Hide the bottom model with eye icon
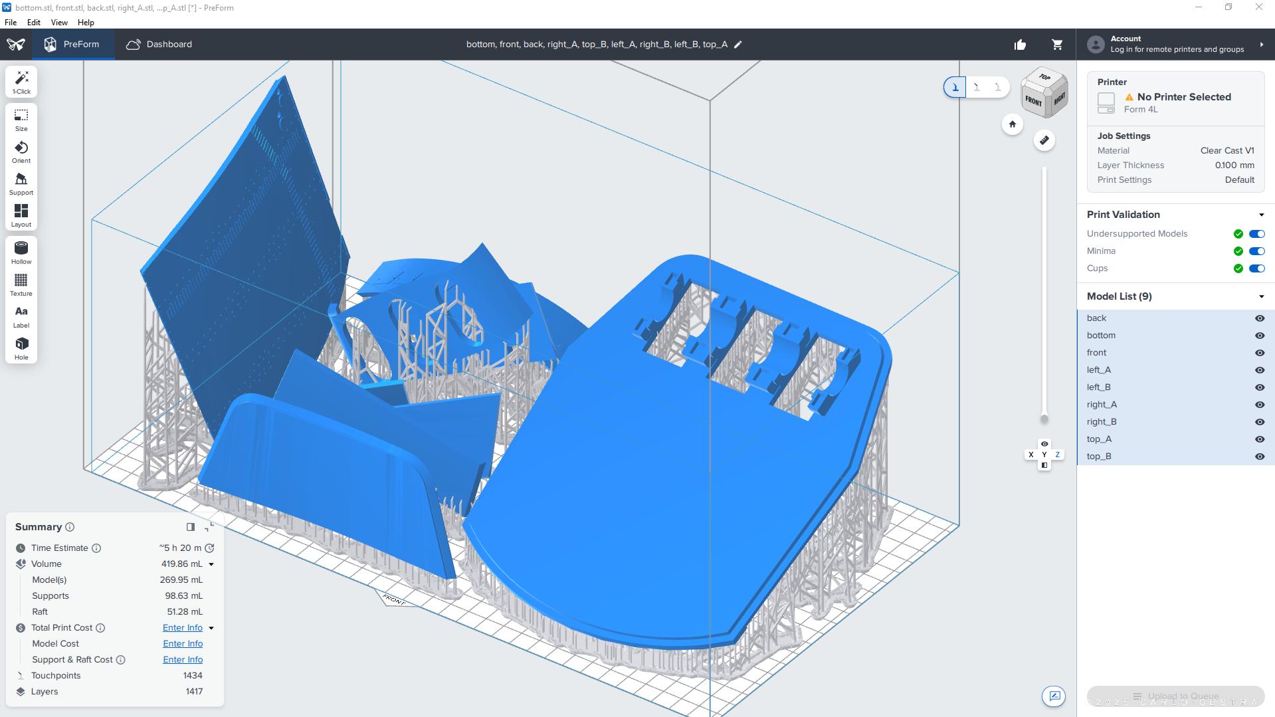This screenshot has width=1275, height=717. pos(1259,336)
